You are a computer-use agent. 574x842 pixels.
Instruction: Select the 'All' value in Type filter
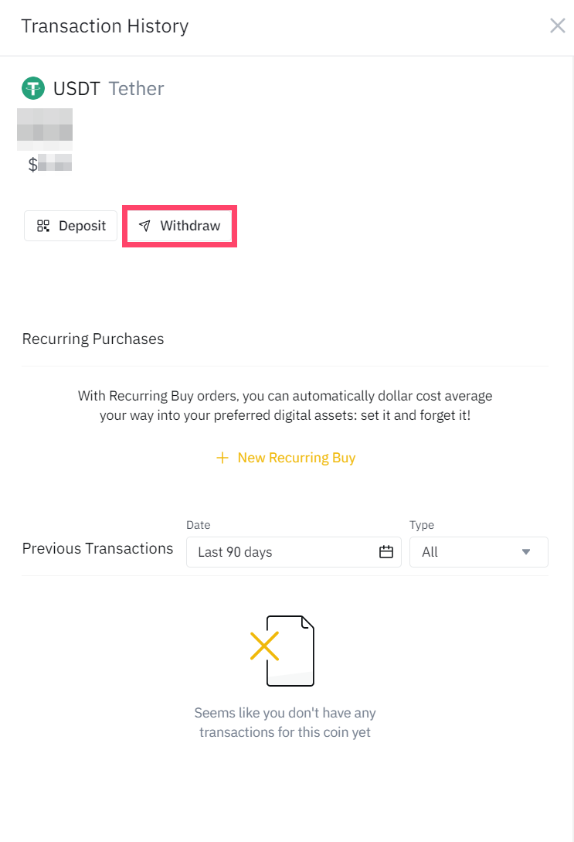point(430,552)
